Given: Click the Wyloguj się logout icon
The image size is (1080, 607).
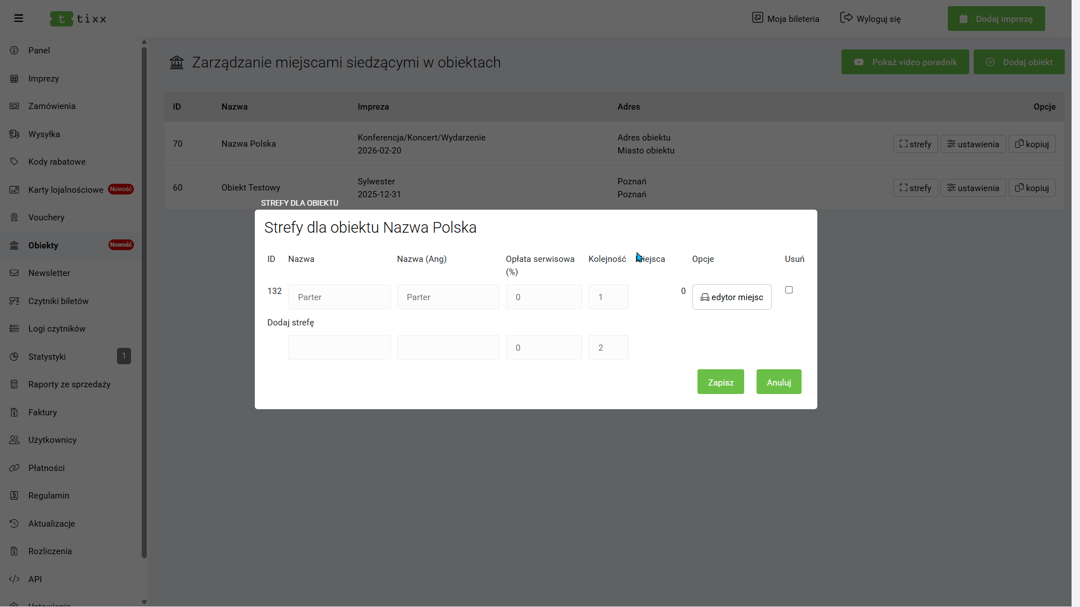Looking at the screenshot, I should click(846, 18).
